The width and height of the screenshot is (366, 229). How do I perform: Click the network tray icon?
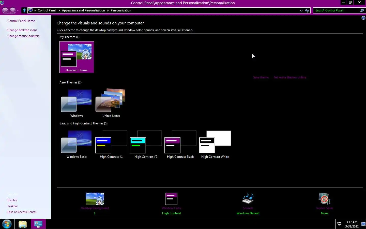tap(339, 224)
